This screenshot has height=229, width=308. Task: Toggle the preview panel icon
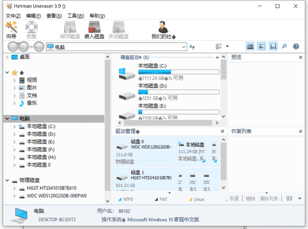click(x=262, y=46)
